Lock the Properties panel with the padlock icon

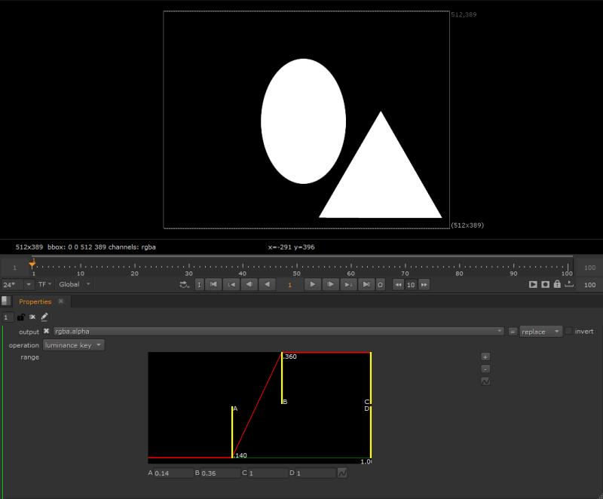[x=20, y=317]
